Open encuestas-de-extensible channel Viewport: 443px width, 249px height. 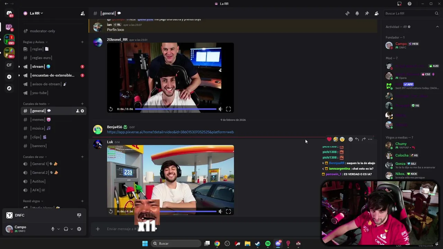point(53,75)
